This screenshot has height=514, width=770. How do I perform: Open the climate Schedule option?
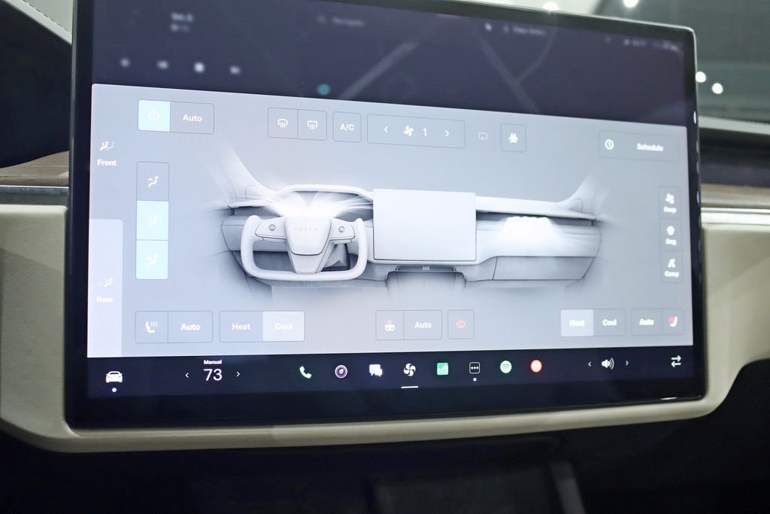pyautogui.click(x=638, y=146)
